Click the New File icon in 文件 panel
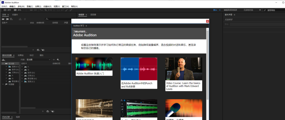 tap(11, 19)
